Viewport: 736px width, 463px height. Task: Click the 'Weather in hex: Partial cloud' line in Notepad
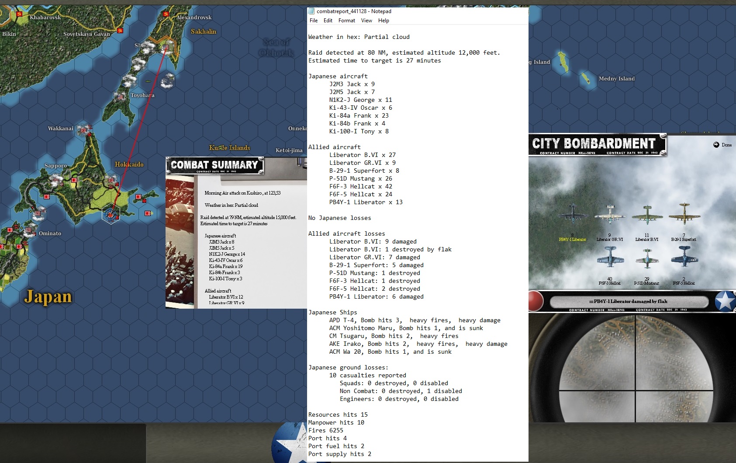point(359,37)
